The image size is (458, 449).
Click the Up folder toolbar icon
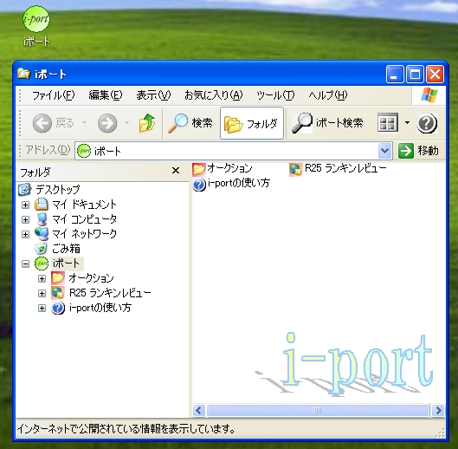pos(147,123)
